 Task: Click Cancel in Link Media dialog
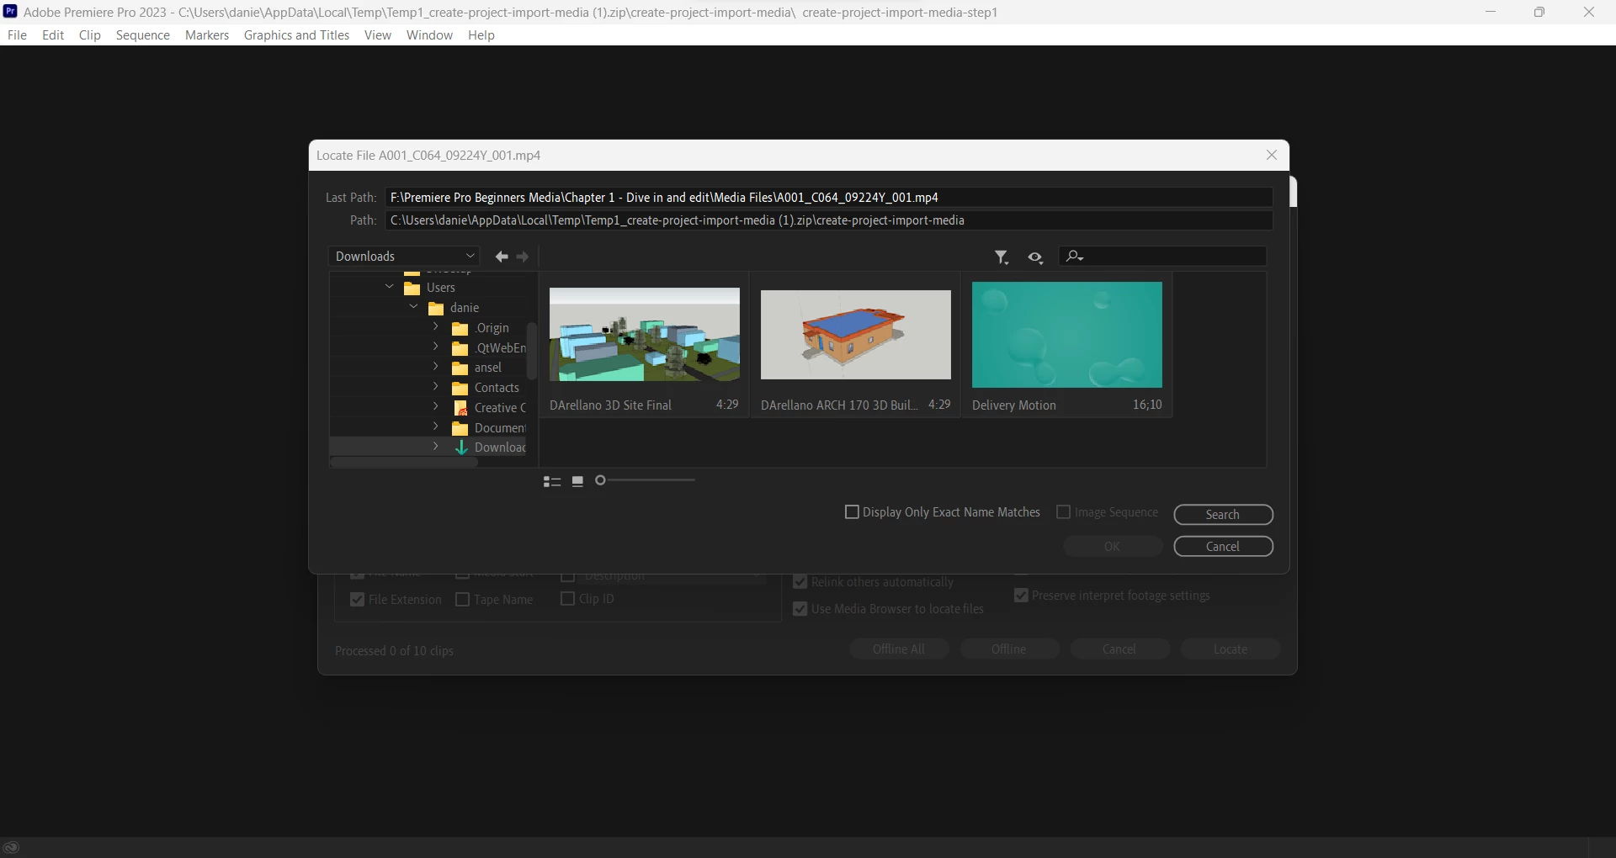1119,649
